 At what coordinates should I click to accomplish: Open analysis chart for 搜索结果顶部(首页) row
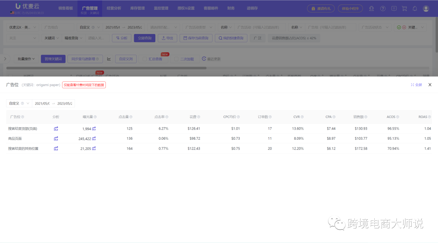pyautogui.click(x=56, y=128)
